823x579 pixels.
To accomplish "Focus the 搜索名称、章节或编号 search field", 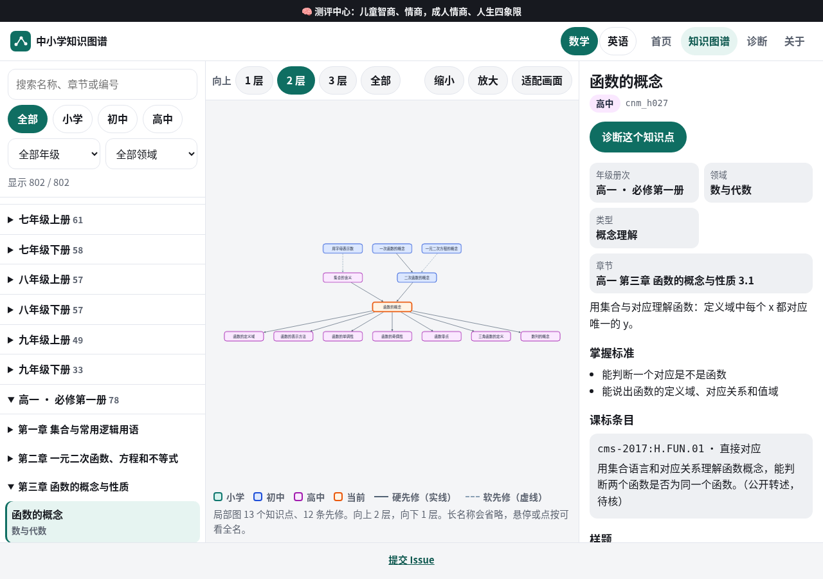I will [103, 84].
